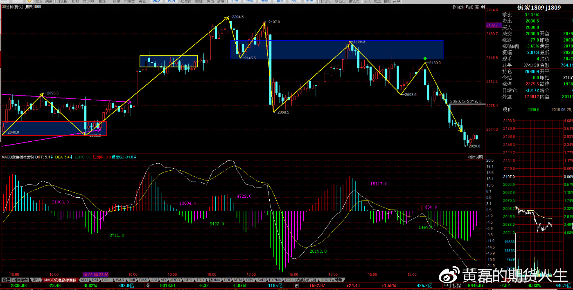Open the 设置 settings tab at bottom
The image size is (573, 290).
coord(6,280)
